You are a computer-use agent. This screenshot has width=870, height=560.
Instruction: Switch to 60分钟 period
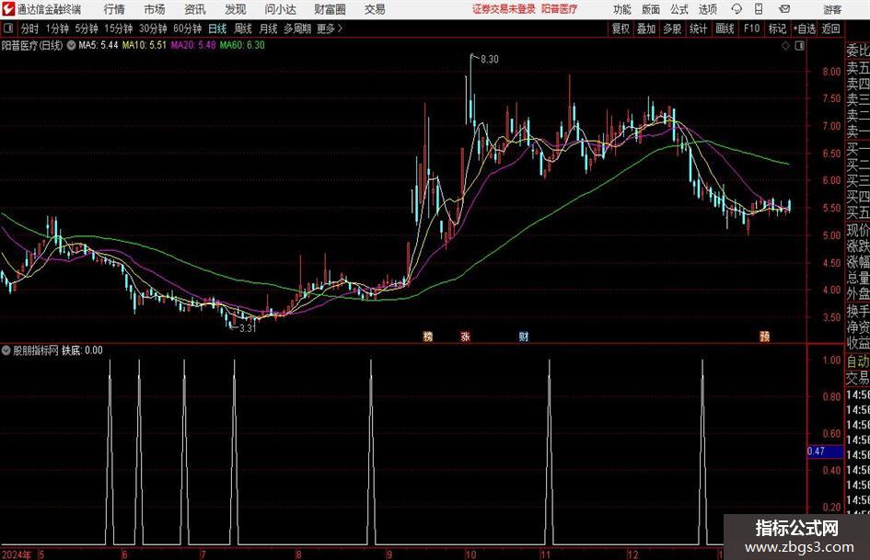[x=187, y=29]
